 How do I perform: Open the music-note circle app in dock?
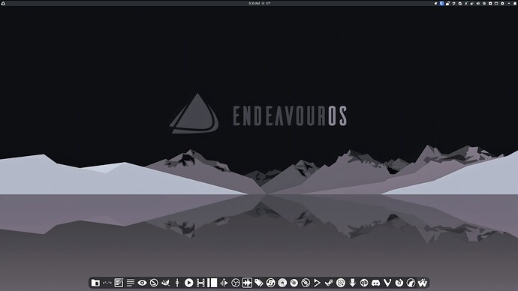[x=270, y=283]
